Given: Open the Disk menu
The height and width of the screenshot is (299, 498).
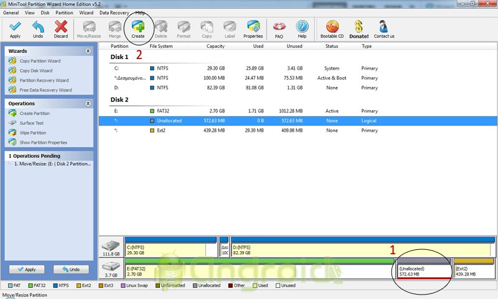Looking at the screenshot, I should (x=45, y=12).
